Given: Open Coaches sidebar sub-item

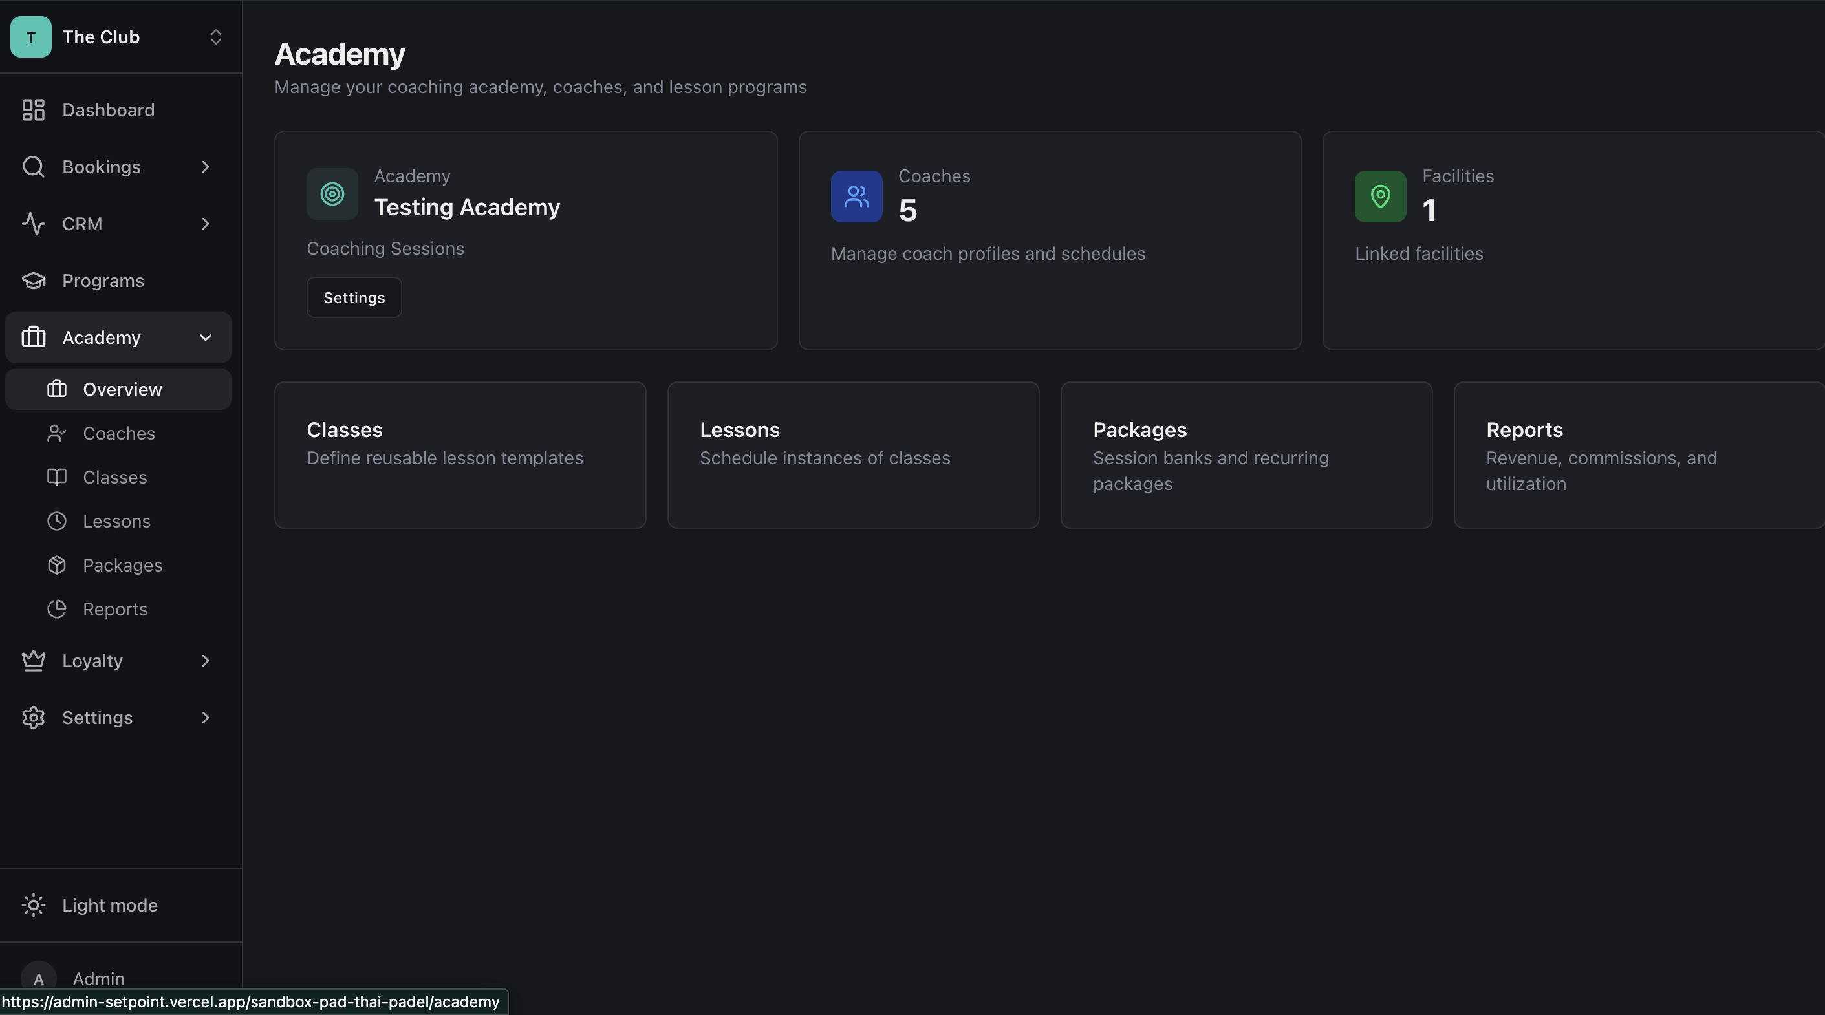Looking at the screenshot, I should pyautogui.click(x=118, y=433).
